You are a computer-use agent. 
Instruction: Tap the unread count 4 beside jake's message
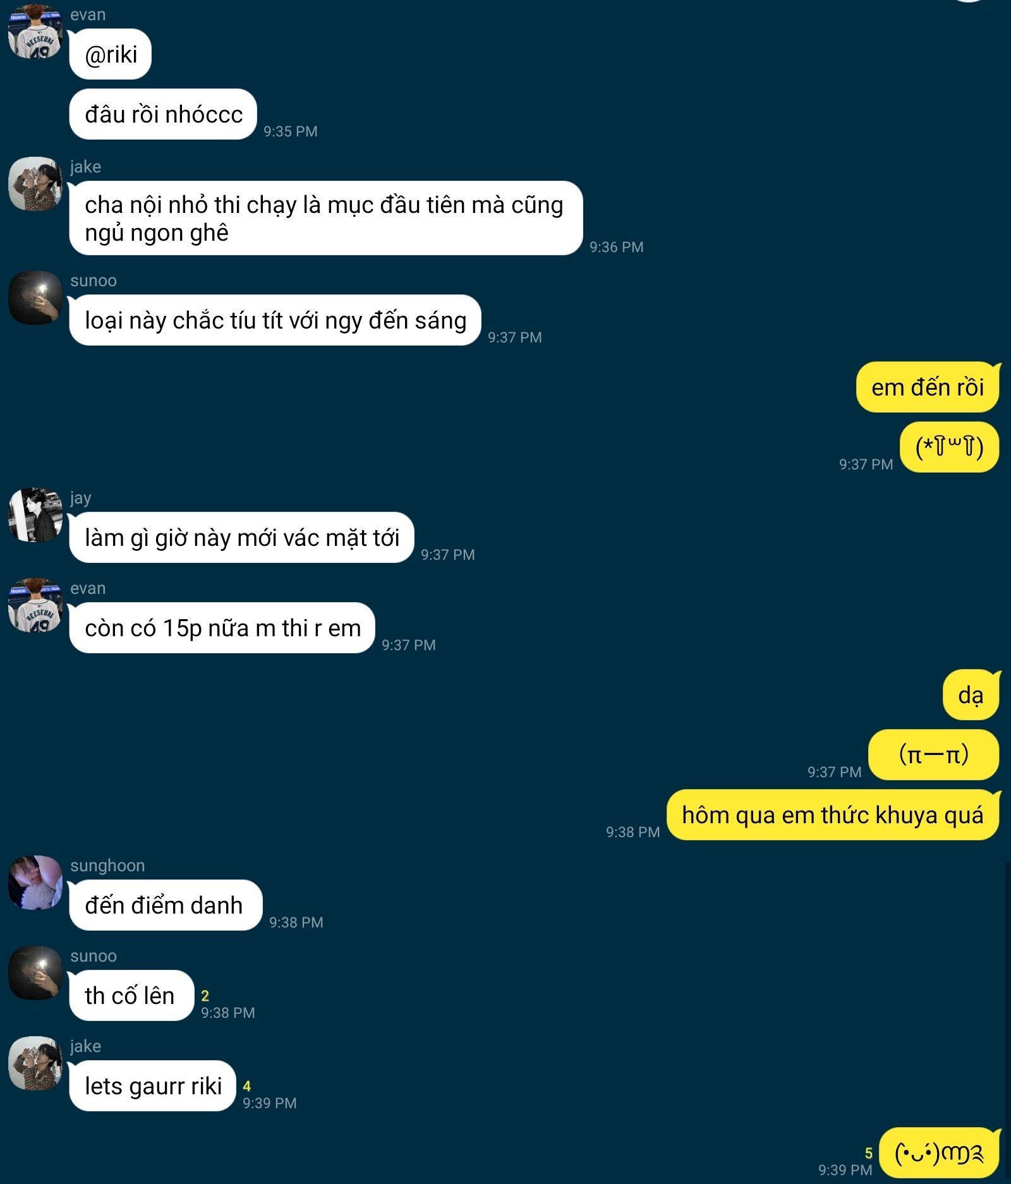coord(247,1086)
